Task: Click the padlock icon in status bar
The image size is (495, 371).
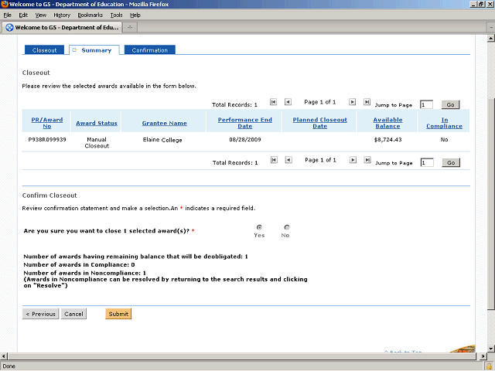Action: (x=489, y=366)
